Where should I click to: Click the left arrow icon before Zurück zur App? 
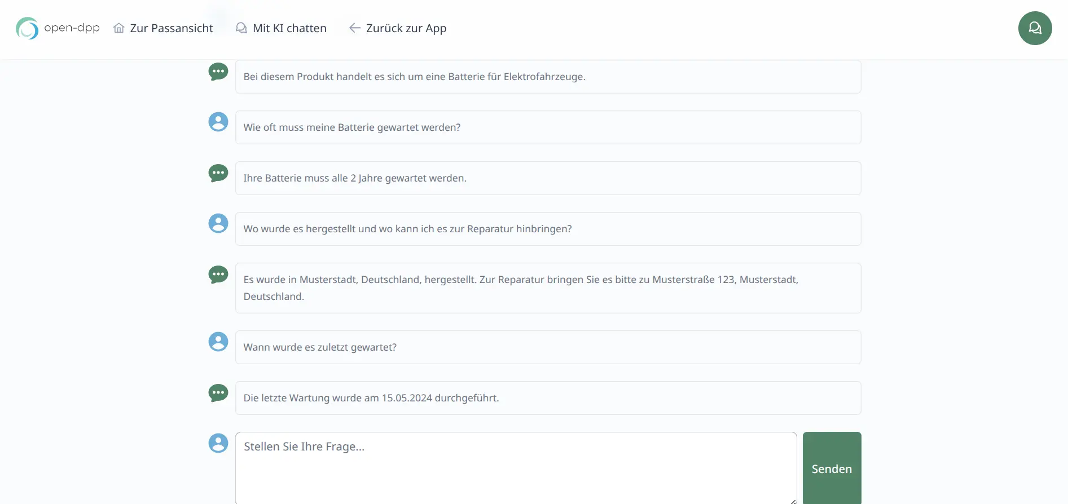click(354, 28)
